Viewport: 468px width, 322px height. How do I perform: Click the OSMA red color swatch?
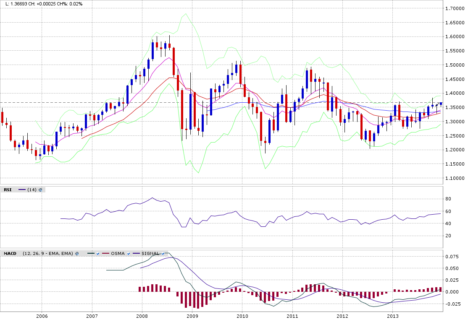point(106,254)
